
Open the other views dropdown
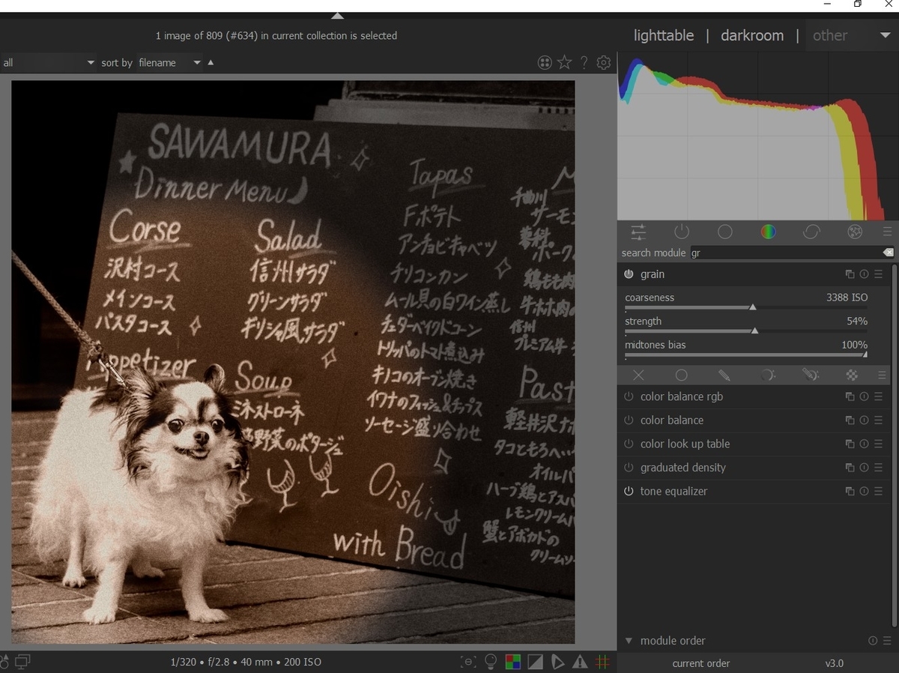[x=851, y=35]
